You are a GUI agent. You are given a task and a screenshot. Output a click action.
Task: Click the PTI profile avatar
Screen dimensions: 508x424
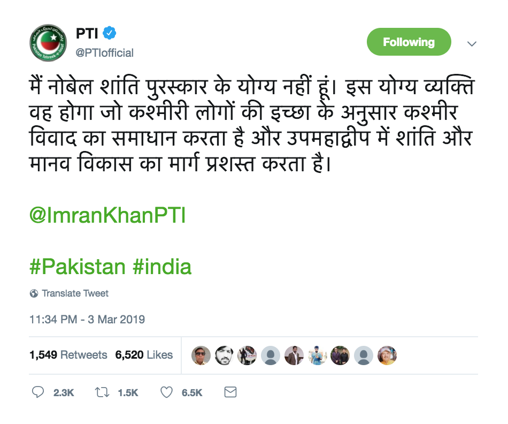[x=48, y=43]
